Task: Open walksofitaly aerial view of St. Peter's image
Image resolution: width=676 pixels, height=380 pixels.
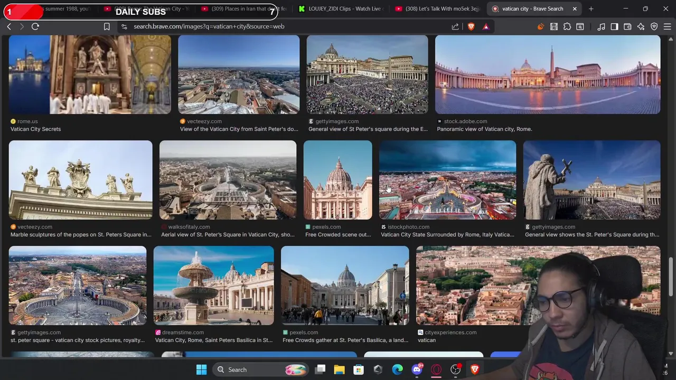Action: click(228, 180)
